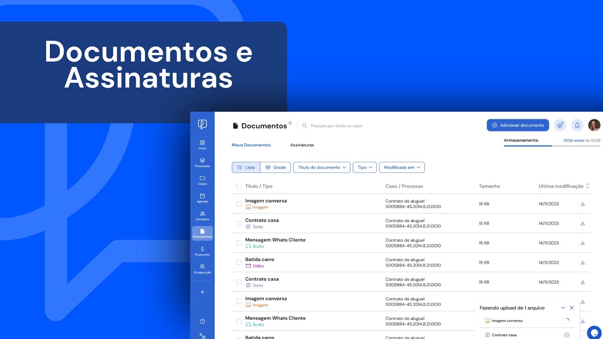Click Adicionar documento button

click(518, 125)
